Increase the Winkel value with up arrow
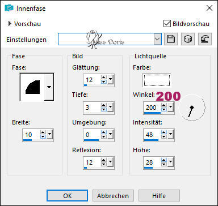This screenshot has height=206, width=218. pyautogui.click(x=164, y=105)
